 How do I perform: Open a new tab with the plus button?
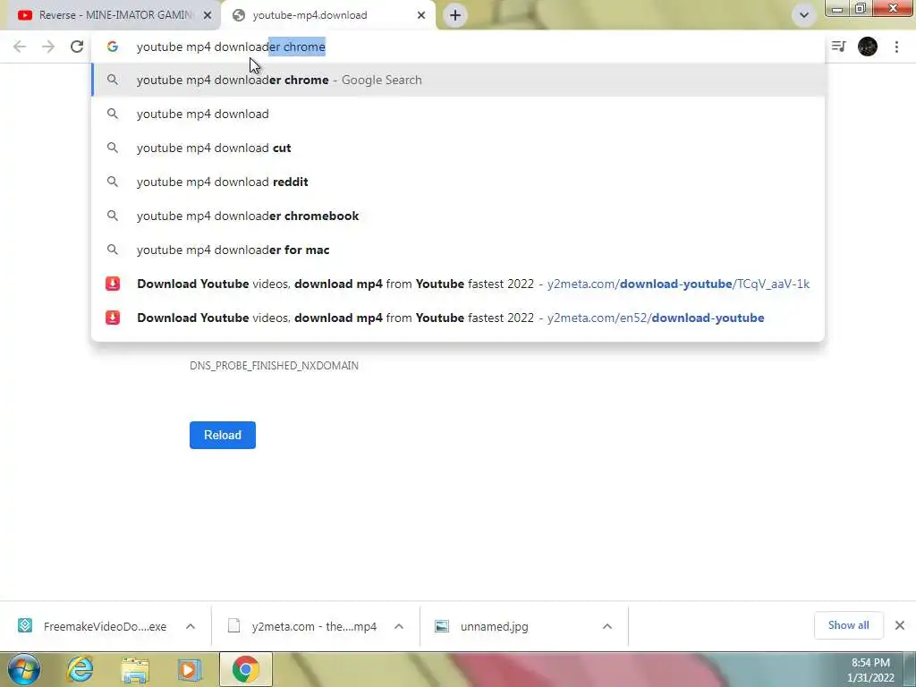[x=455, y=15]
